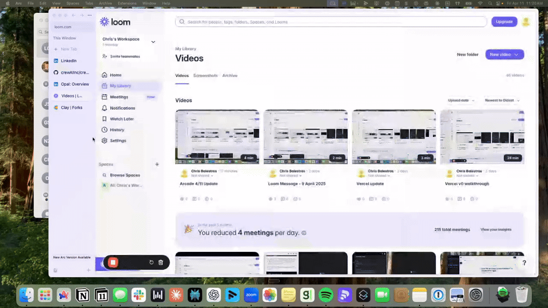Click the search field for people and Looms
Screen dimensions: 548x308
tap(332, 22)
